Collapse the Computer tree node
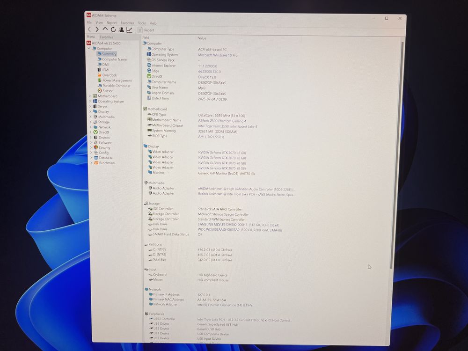 tap(88, 48)
